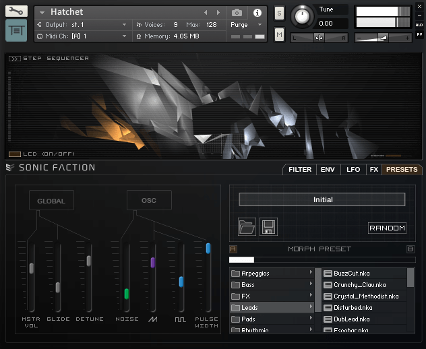This screenshot has width=426, height=349.
Task: Click the RANDOM button
Action: 387,228
